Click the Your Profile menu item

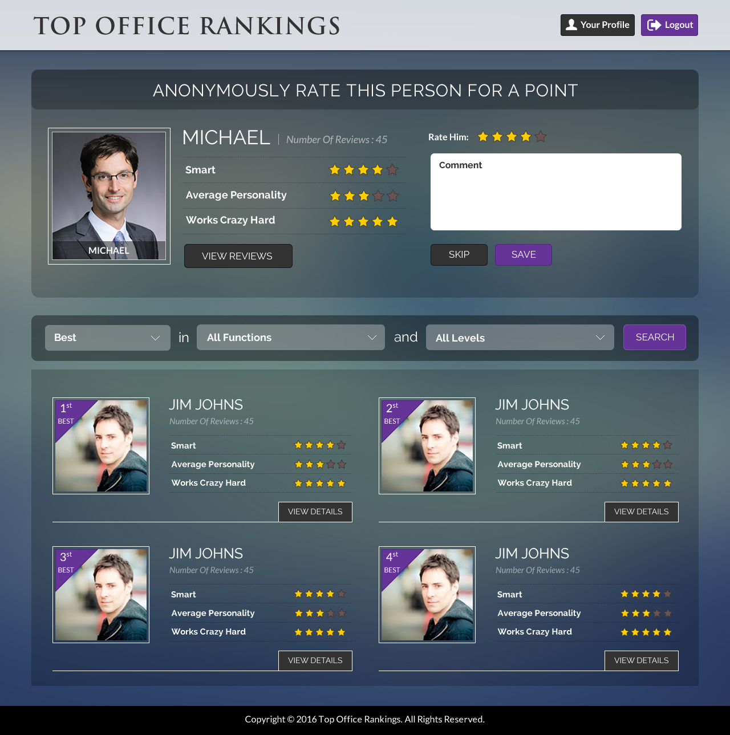click(597, 25)
